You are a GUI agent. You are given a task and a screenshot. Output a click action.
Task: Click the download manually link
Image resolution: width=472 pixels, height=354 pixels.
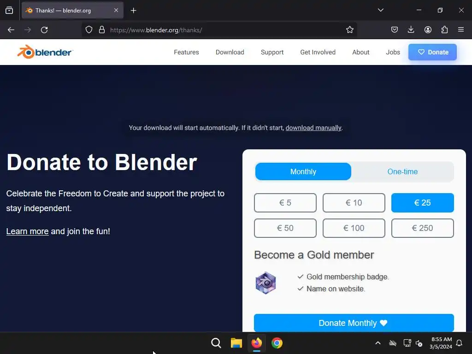click(313, 128)
